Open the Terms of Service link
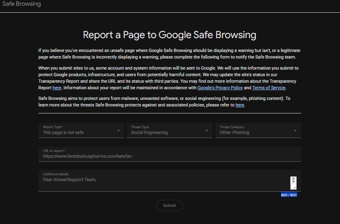Screen dimensions: 340x224 [269, 88]
